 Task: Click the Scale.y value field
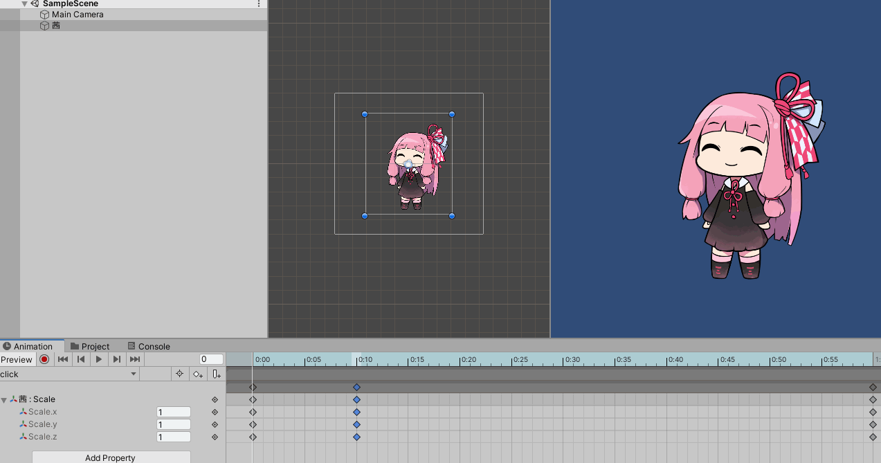coord(173,424)
